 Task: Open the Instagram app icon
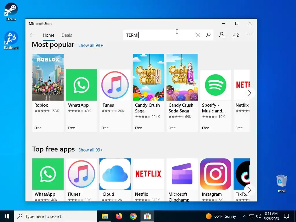coord(216,174)
